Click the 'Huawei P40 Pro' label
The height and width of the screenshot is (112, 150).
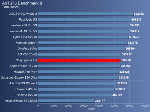[26, 89]
